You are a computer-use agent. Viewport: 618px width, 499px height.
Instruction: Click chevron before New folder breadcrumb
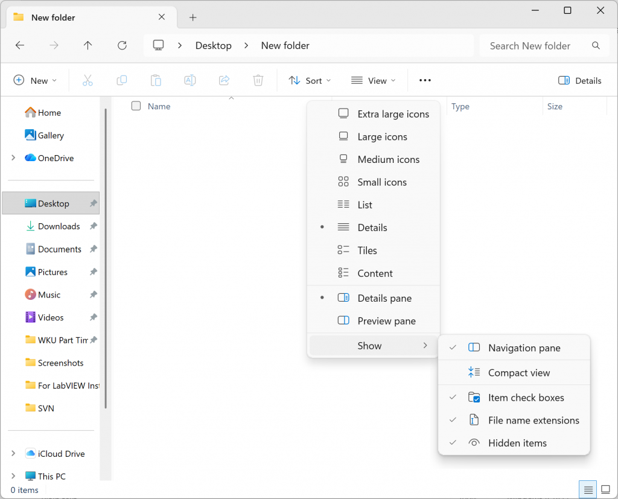click(246, 45)
